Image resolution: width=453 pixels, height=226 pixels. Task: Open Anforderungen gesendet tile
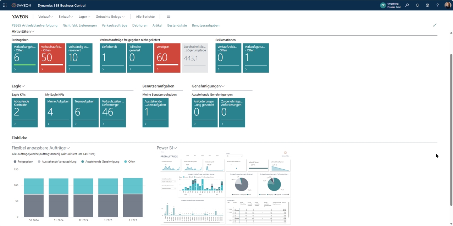coord(205,113)
